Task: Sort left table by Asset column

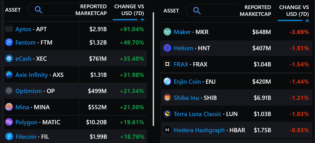Action: tap(13, 10)
